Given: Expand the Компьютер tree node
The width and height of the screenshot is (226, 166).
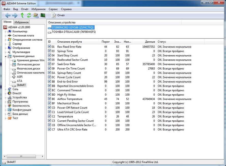Looking at the screenshot, I should pos(6,32).
